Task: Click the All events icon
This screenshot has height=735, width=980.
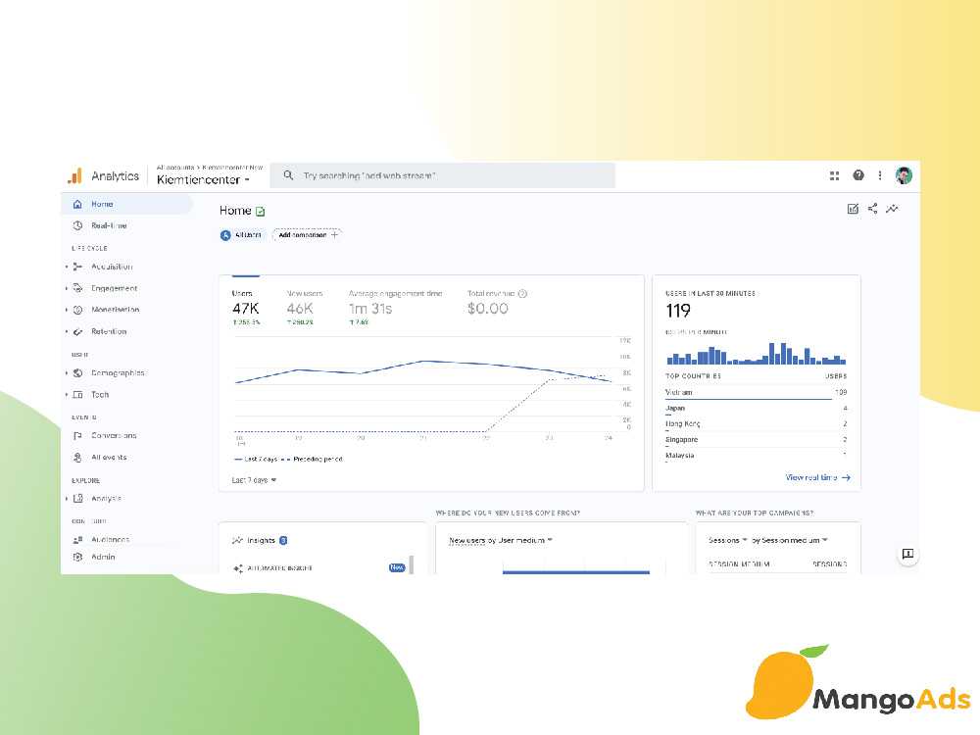Action: pyautogui.click(x=77, y=458)
